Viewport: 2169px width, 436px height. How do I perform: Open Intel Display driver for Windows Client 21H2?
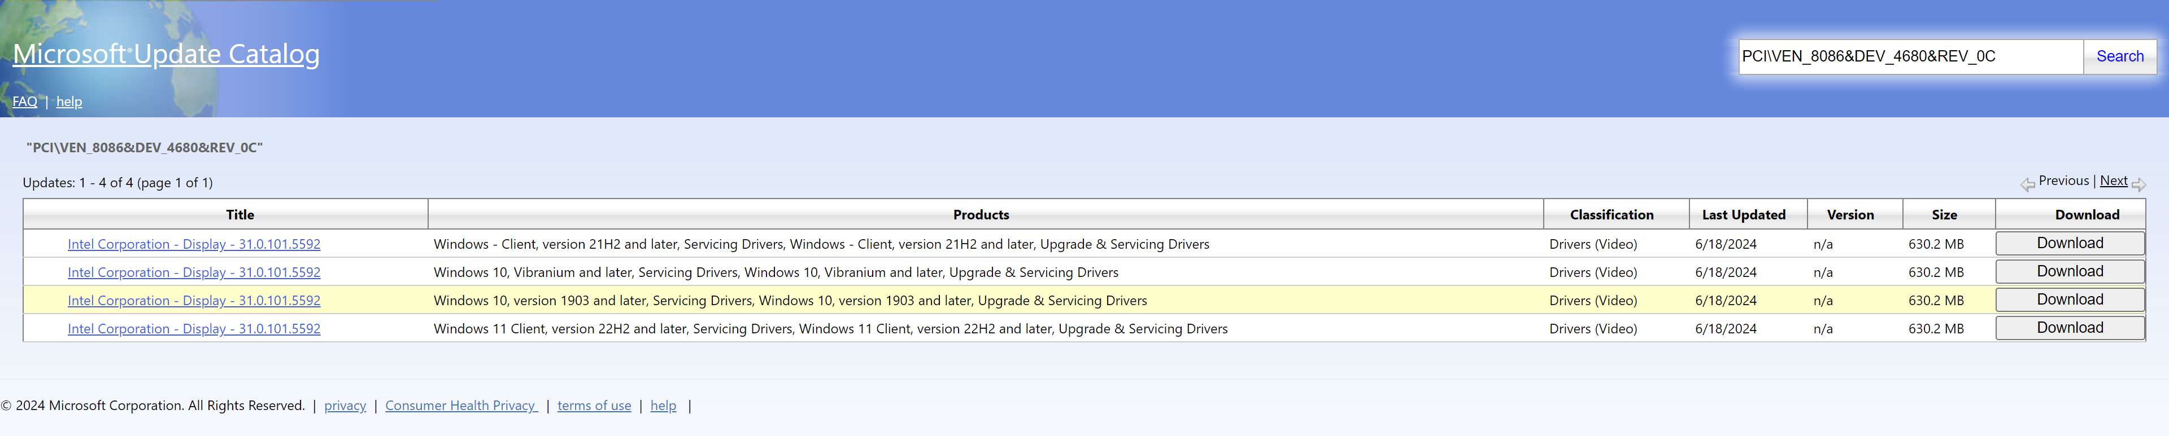coord(194,244)
